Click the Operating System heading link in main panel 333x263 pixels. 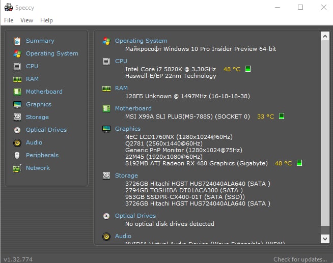point(141,41)
